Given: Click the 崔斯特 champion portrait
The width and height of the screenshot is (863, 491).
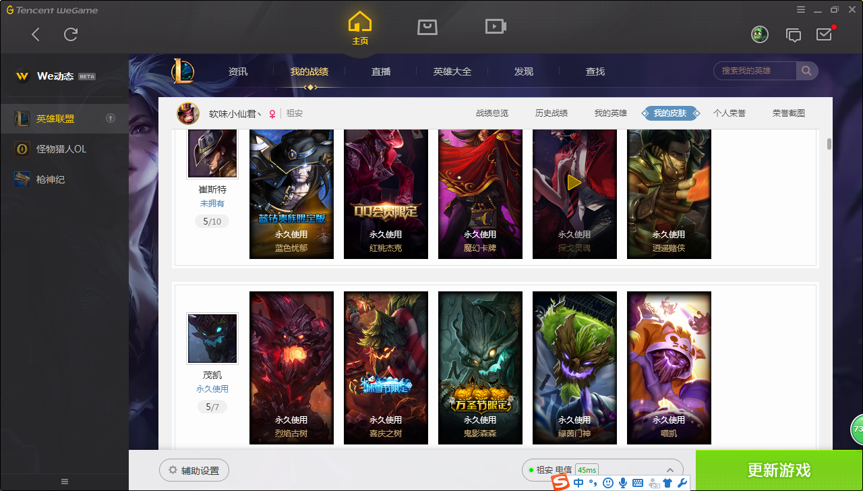Looking at the screenshot, I should click(x=212, y=154).
